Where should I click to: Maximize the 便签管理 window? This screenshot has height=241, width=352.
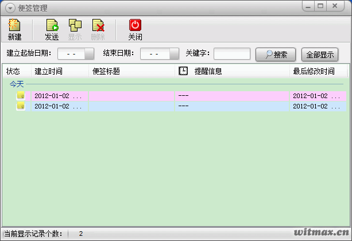(320, 6)
